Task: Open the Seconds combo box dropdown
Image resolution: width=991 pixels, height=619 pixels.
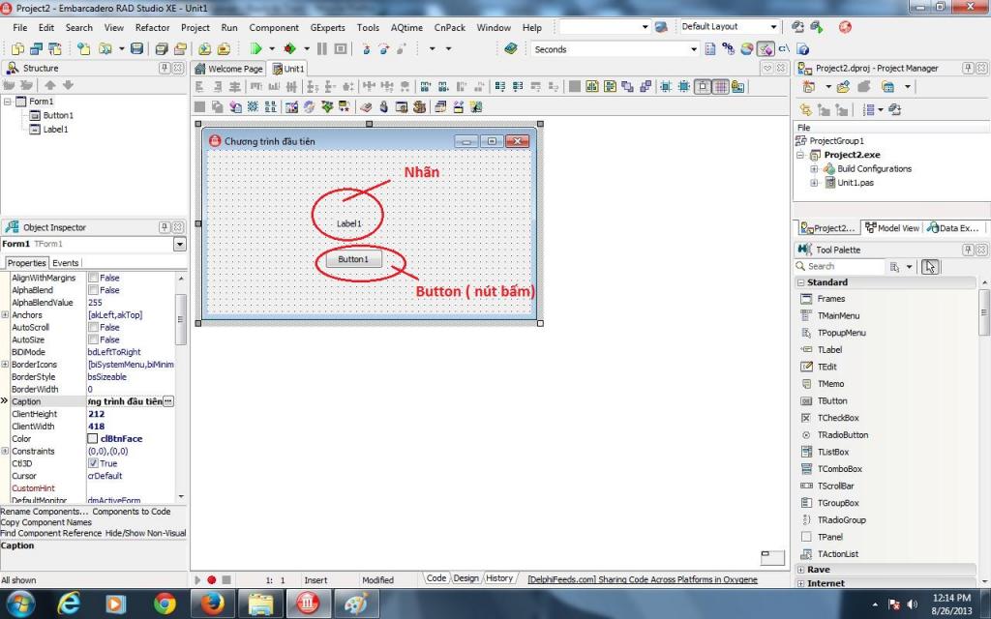Action: coord(693,48)
